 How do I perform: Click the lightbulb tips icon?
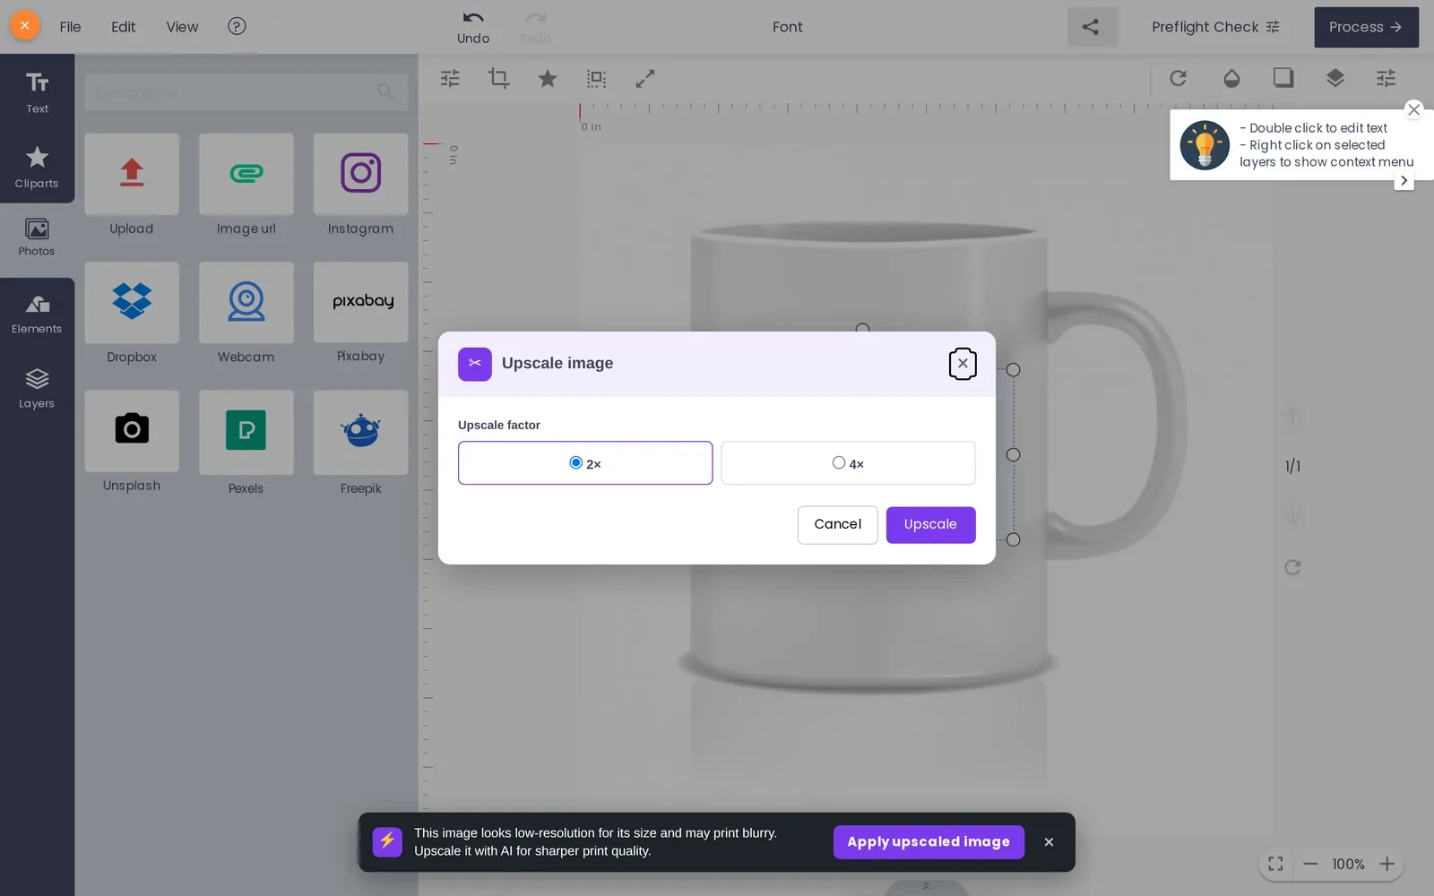(x=1204, y=145)
